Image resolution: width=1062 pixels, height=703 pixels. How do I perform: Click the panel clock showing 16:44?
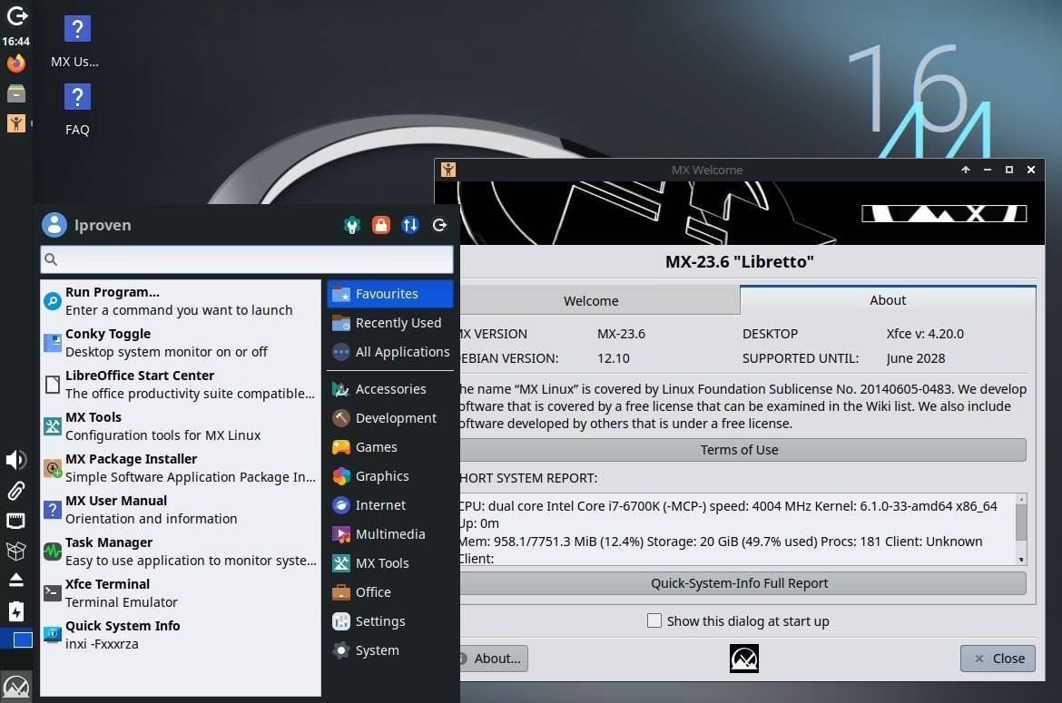click(16, 42)
